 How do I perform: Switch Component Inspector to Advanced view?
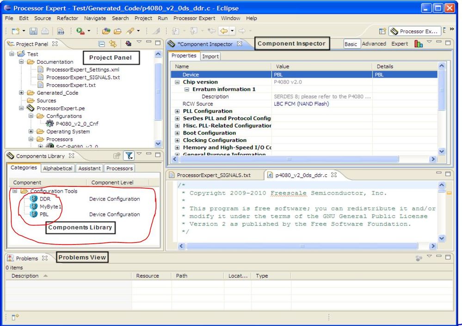point(374,43)
